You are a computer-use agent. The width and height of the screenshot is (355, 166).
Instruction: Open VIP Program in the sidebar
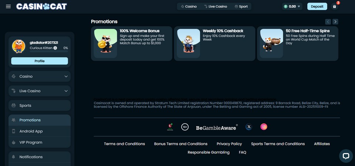click(40, 142)
